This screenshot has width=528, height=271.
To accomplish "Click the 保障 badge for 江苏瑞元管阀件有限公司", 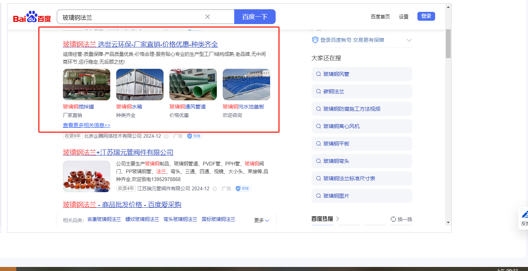I will point(243,188).
